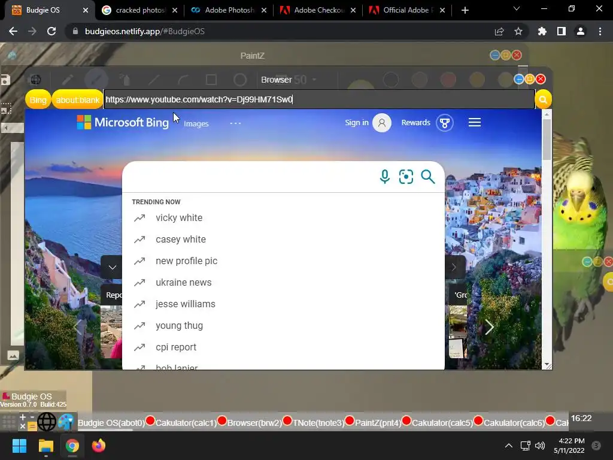Click the Windows volume tray icon
Image resolution: width=613 pixels, height=460 pixels.
(540, 446)
